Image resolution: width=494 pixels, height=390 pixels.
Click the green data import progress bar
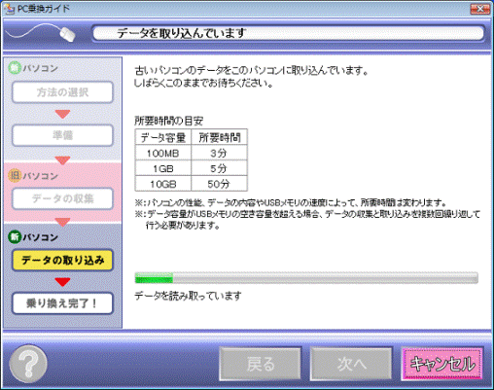pos(306,278)
